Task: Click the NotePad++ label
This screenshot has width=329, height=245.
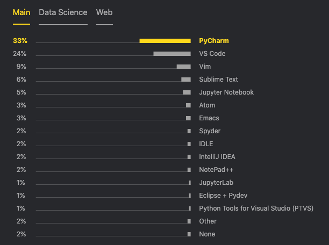Action: [217, 170]
